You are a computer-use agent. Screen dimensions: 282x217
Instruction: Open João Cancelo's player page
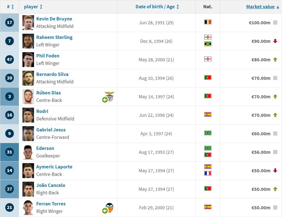51,185
